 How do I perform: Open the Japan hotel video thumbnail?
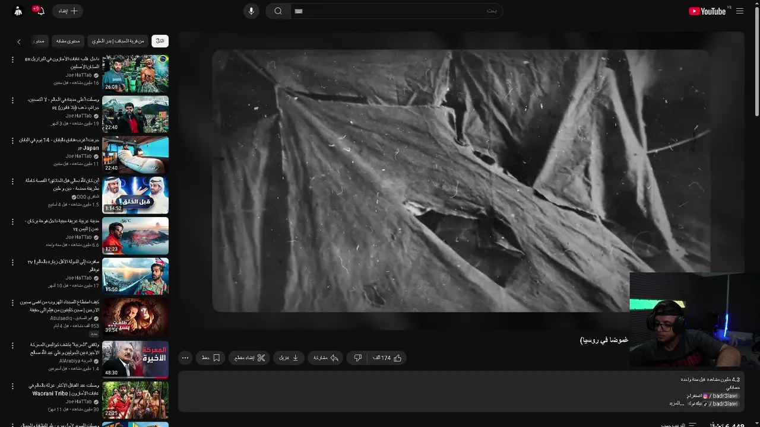pos(135,154)
